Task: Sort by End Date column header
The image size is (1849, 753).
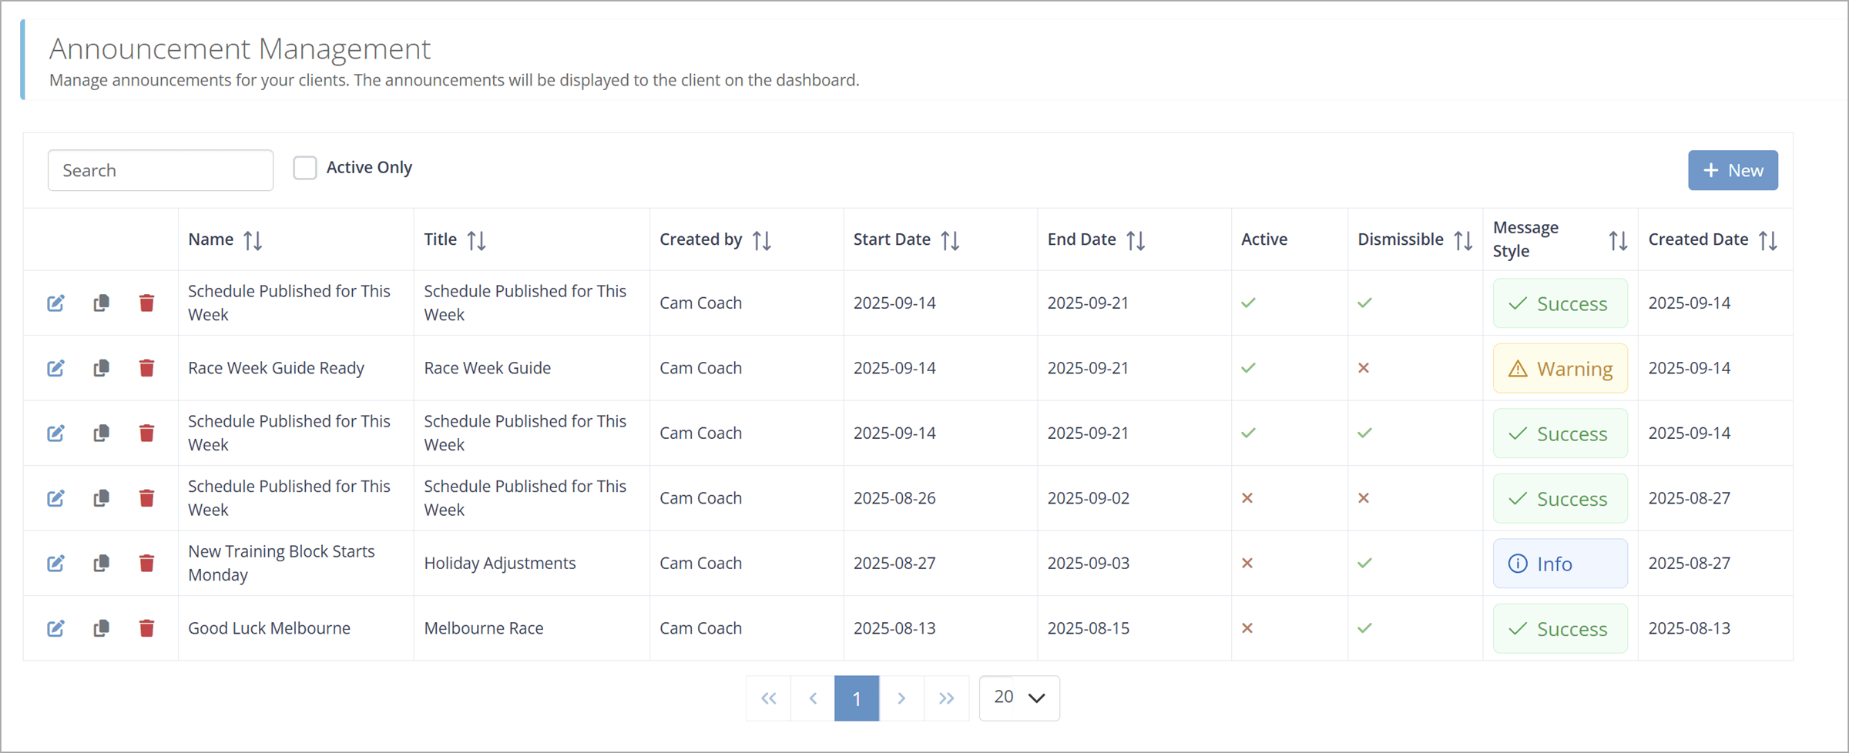Action: click(x=1136, y=240)
